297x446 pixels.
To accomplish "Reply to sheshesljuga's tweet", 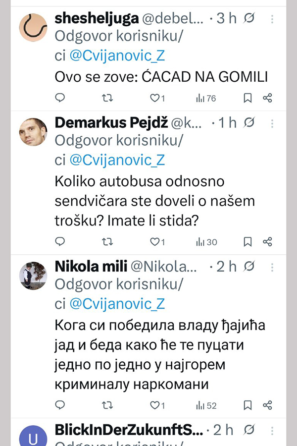I will click(x=60, y=98).
